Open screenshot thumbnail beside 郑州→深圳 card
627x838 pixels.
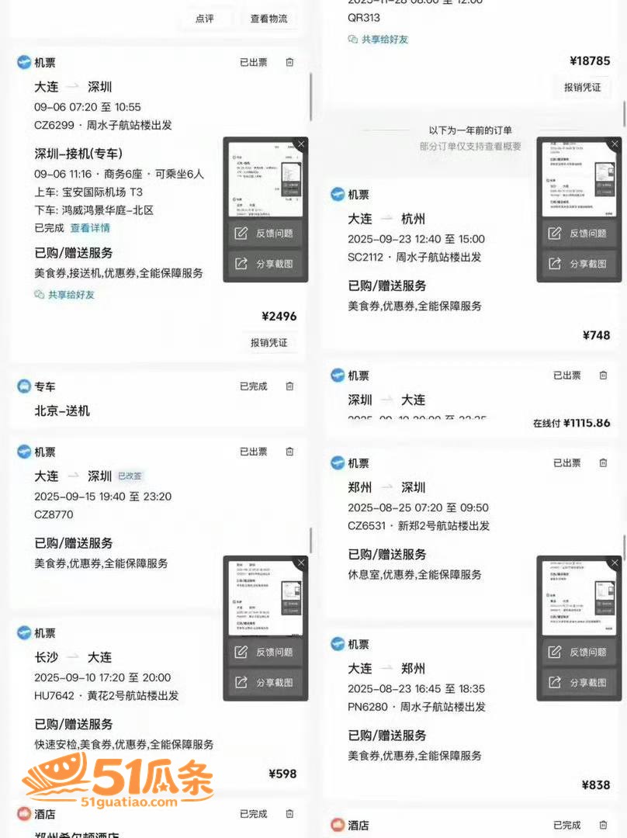(579, 597)
